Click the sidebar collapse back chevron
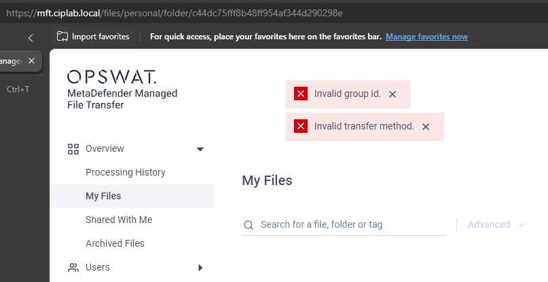548x282 pixels. [31, 38]
